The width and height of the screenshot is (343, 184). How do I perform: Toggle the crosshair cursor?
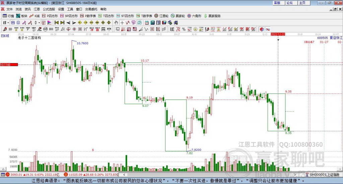pyautogui.click(x=122, y=23)
